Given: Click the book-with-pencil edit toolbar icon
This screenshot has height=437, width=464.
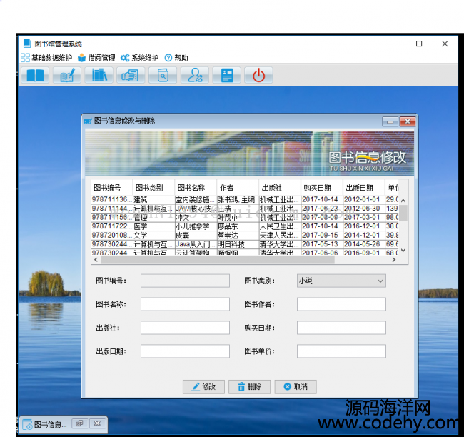Looking at the screenshot, I should [67, 75].
